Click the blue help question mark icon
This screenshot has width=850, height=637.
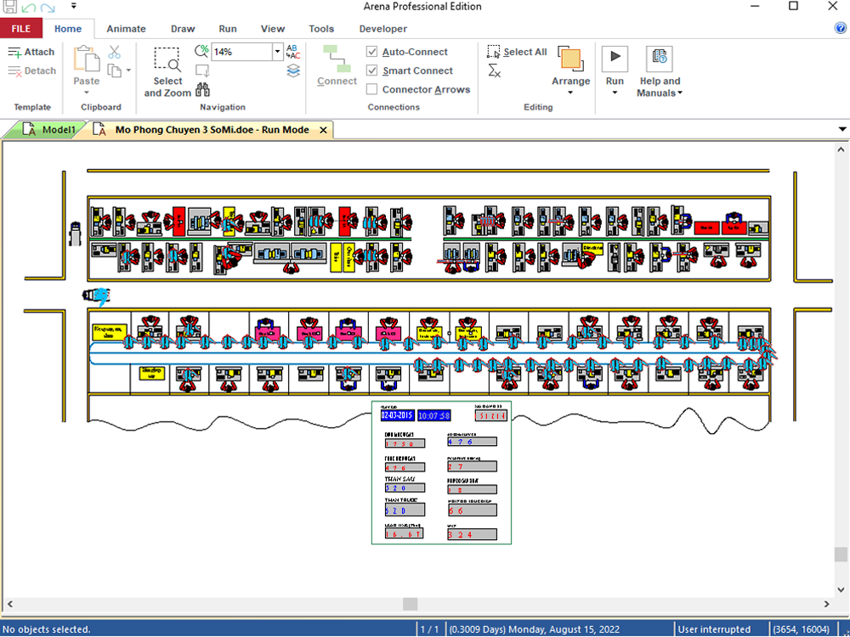(841, 28)
